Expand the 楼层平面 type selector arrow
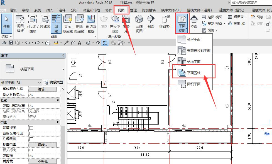 [63, 69]
